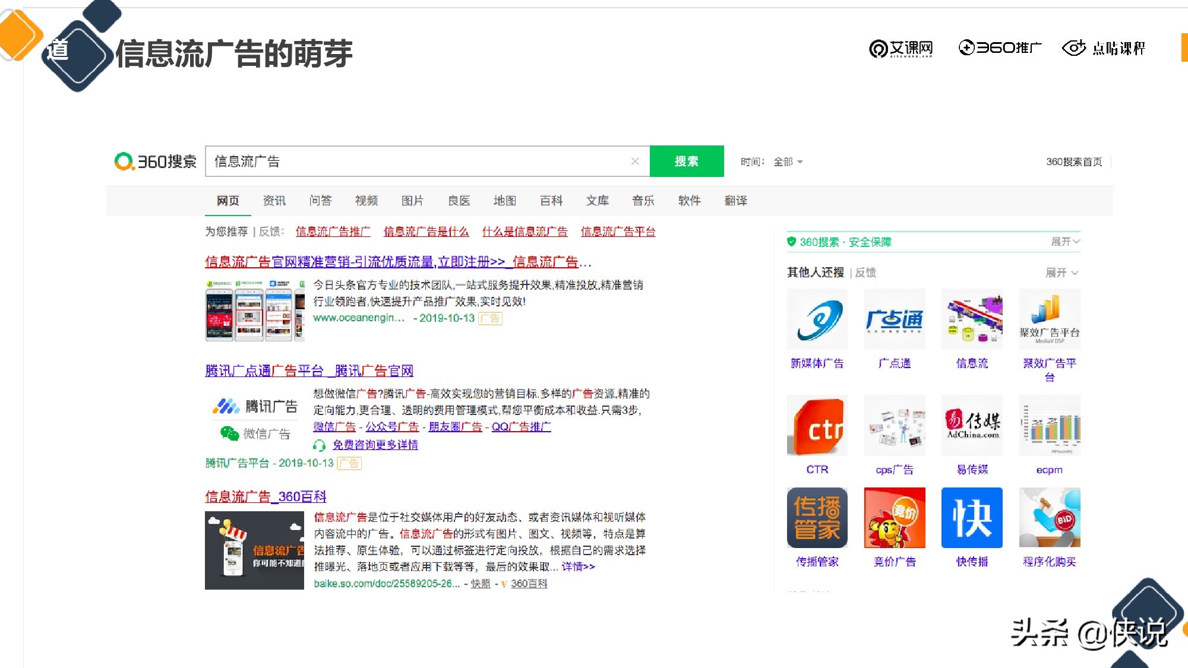This screenshot has width=1188, height=668.
Task: Open the 信息流广告官网精准营销 result title
Action: coord(398,262)
